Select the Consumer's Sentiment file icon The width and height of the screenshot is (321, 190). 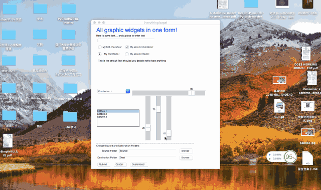[312, 78]
